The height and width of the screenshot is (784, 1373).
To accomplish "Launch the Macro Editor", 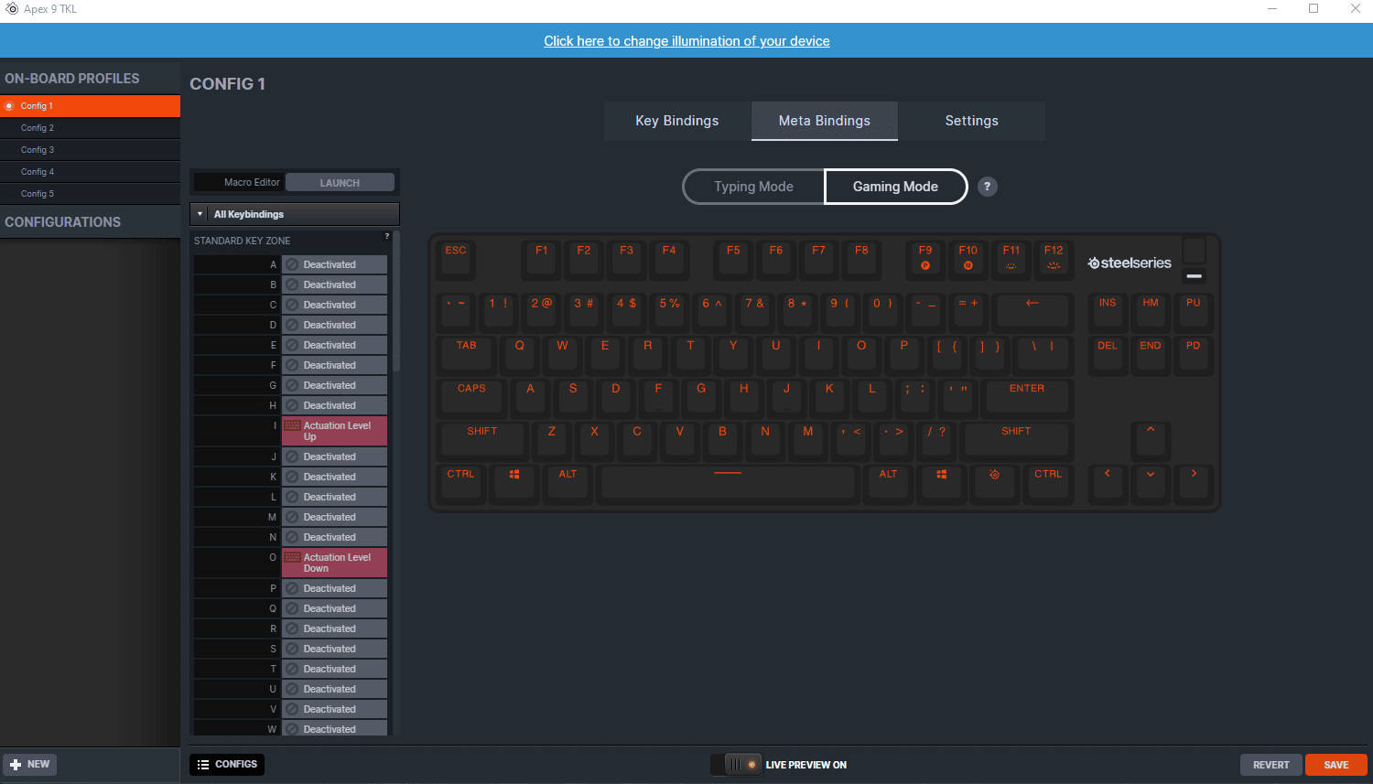I will pyautogui.click(x=340, y=183).
